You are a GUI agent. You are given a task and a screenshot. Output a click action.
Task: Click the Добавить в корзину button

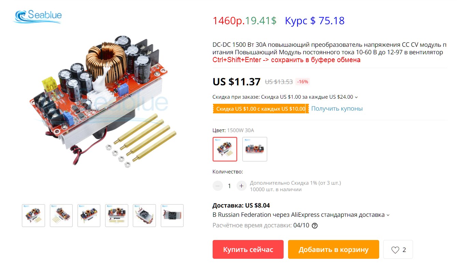click(333, 250)
